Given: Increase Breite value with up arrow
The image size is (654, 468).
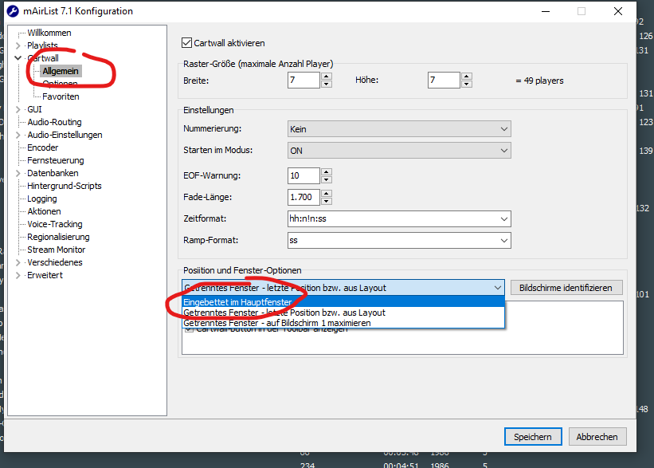Looking at the screenshot, I should coord(327,76).
